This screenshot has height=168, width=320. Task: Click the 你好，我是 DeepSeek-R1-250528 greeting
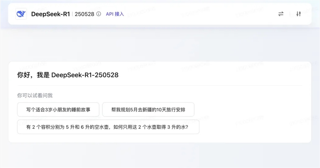[68, 75]
